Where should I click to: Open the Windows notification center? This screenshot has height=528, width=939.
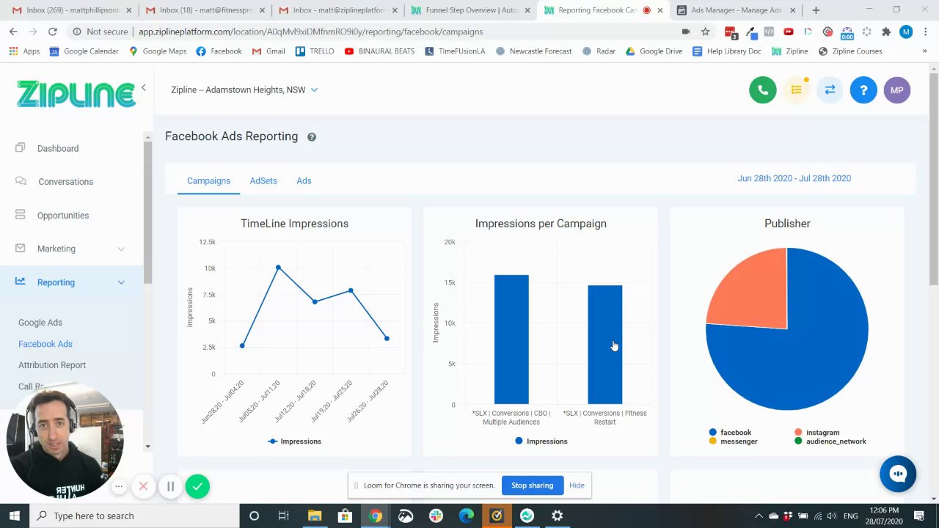tap(918, 516)
